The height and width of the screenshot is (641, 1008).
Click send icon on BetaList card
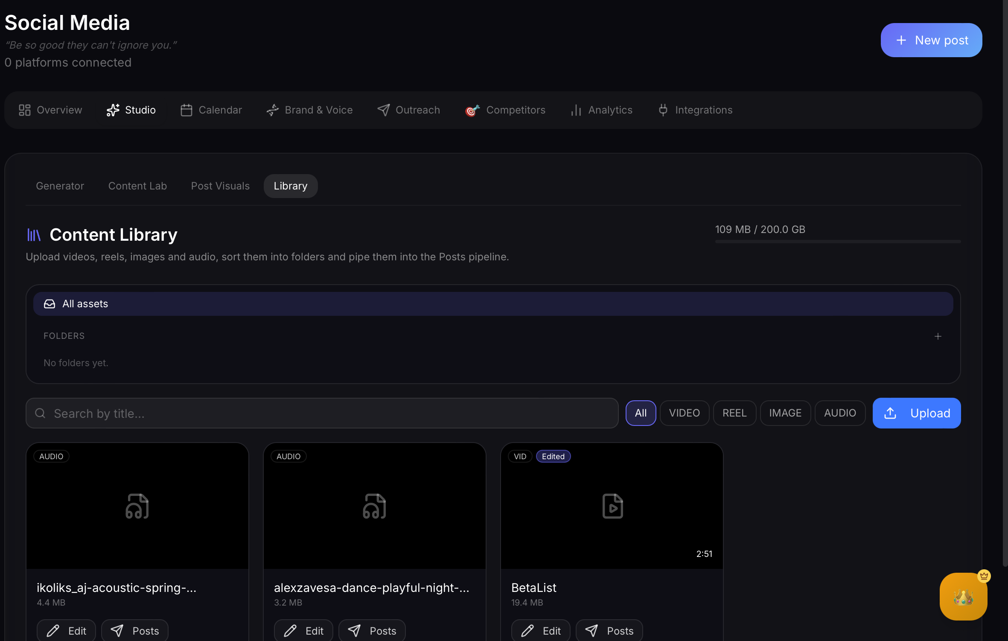tap(591, 631)
